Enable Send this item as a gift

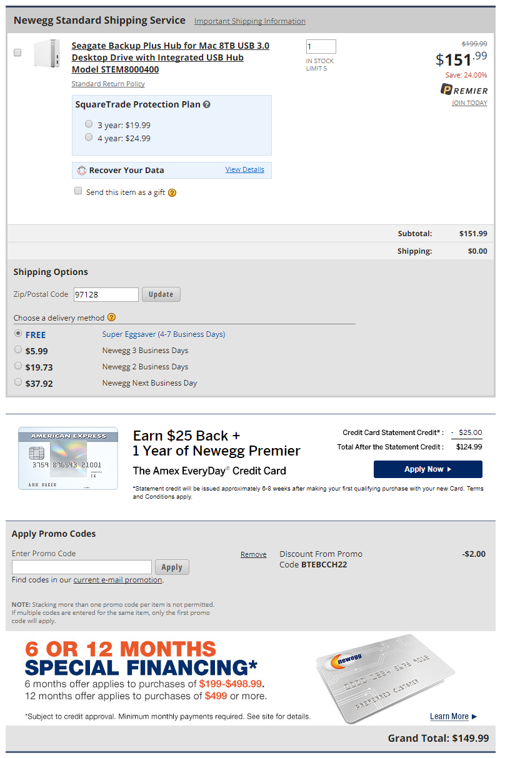point(78,191)
